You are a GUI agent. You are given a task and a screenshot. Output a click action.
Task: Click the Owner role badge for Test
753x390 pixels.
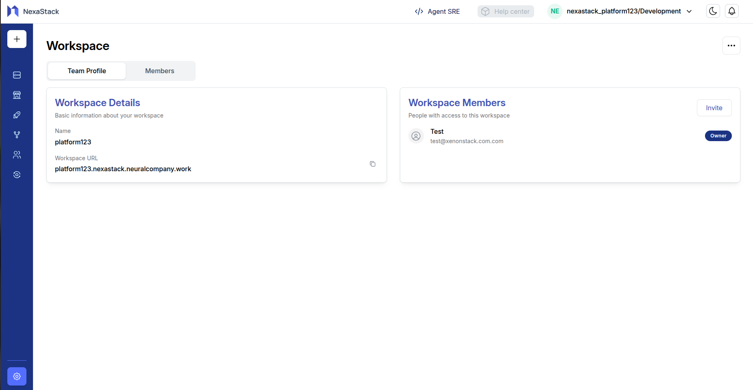click(718, 135)
